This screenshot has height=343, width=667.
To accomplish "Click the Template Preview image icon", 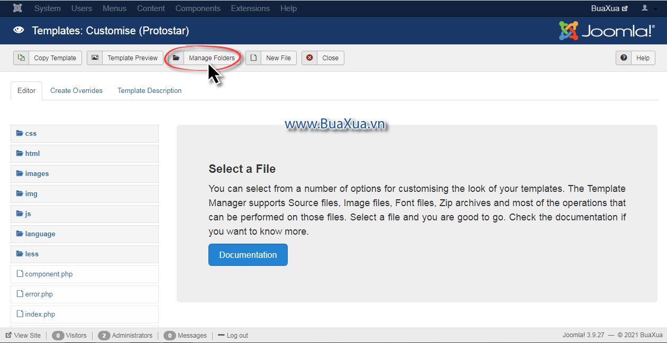I will tap(95, 58).
